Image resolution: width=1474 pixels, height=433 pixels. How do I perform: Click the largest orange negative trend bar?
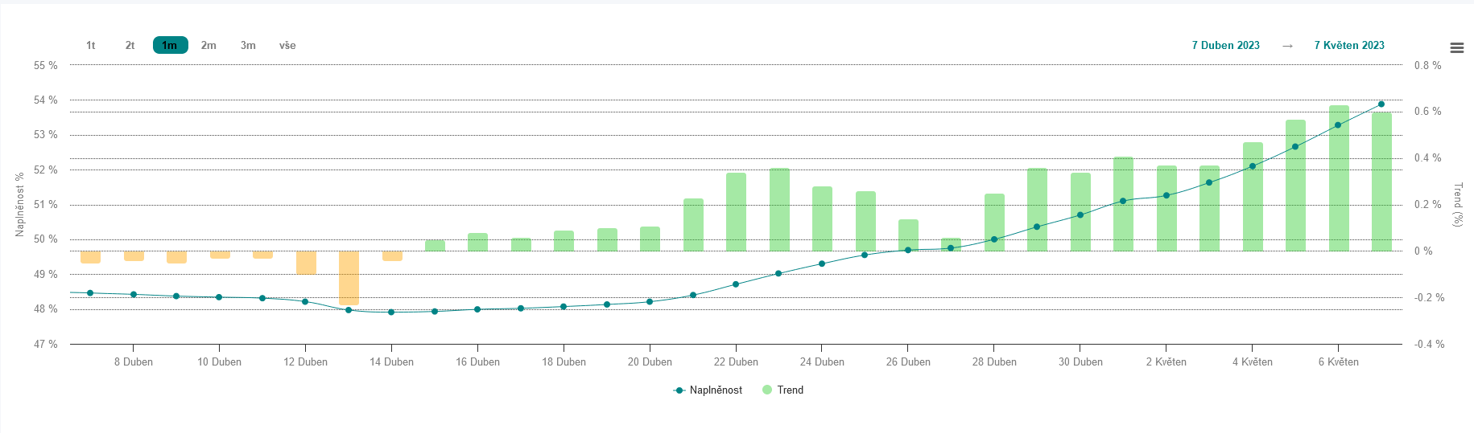pyautogui.click(x=349, y=278)
